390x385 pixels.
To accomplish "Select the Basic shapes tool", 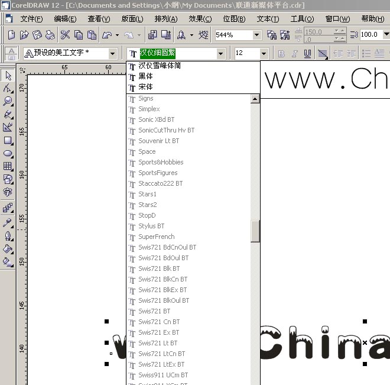I will 8,179.
